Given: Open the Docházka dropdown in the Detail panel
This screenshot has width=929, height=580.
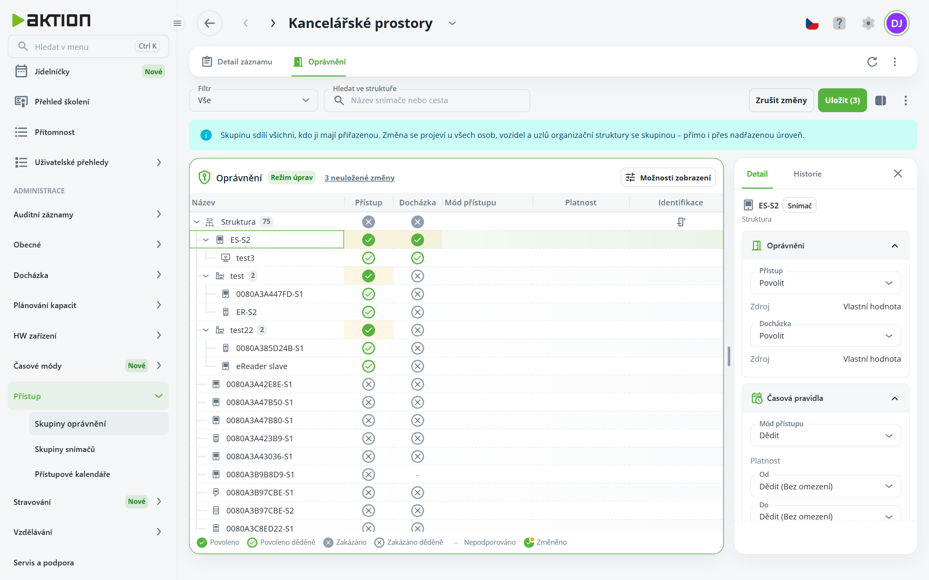Looking at the screenshot, I should point(825,336).
